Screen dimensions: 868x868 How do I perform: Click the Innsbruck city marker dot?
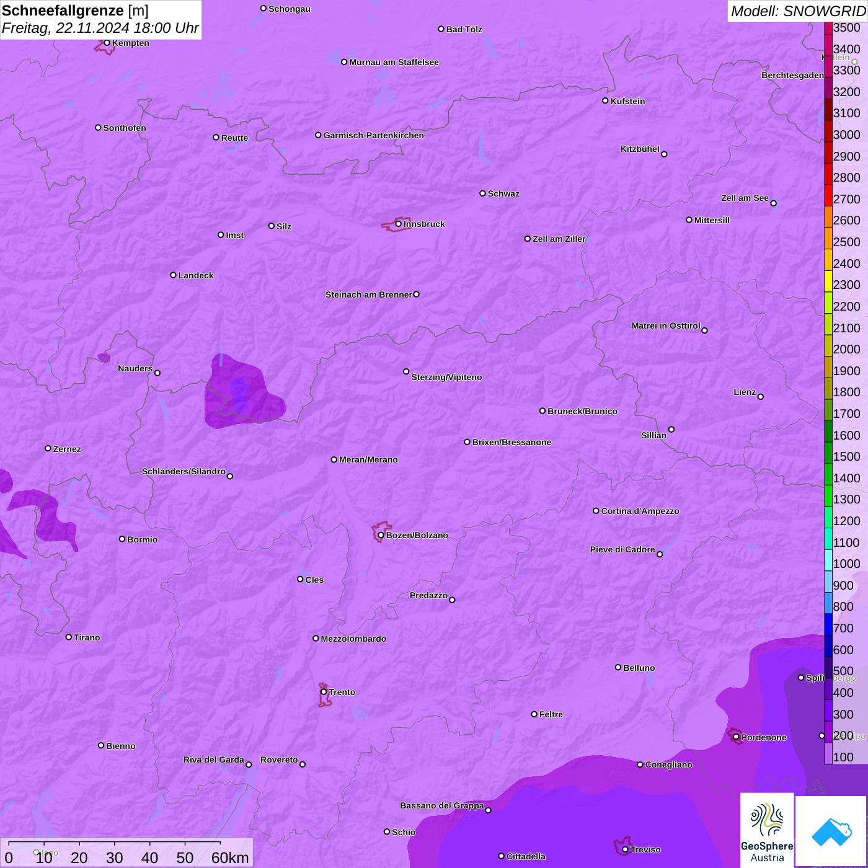coord(399,224)
